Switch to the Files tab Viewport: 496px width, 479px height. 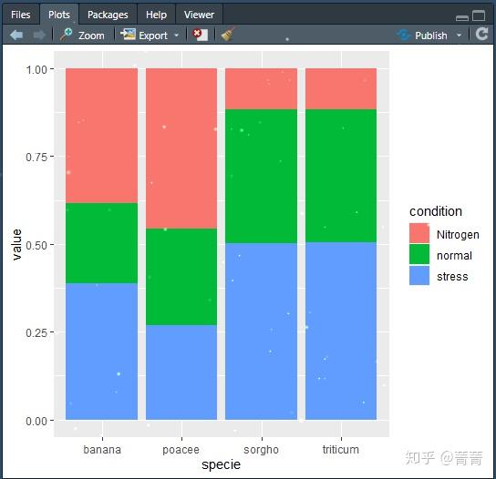tap(21, 15)
